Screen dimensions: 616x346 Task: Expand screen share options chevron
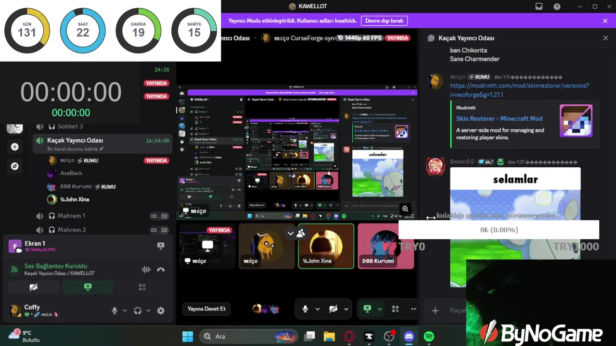point(380,309)
